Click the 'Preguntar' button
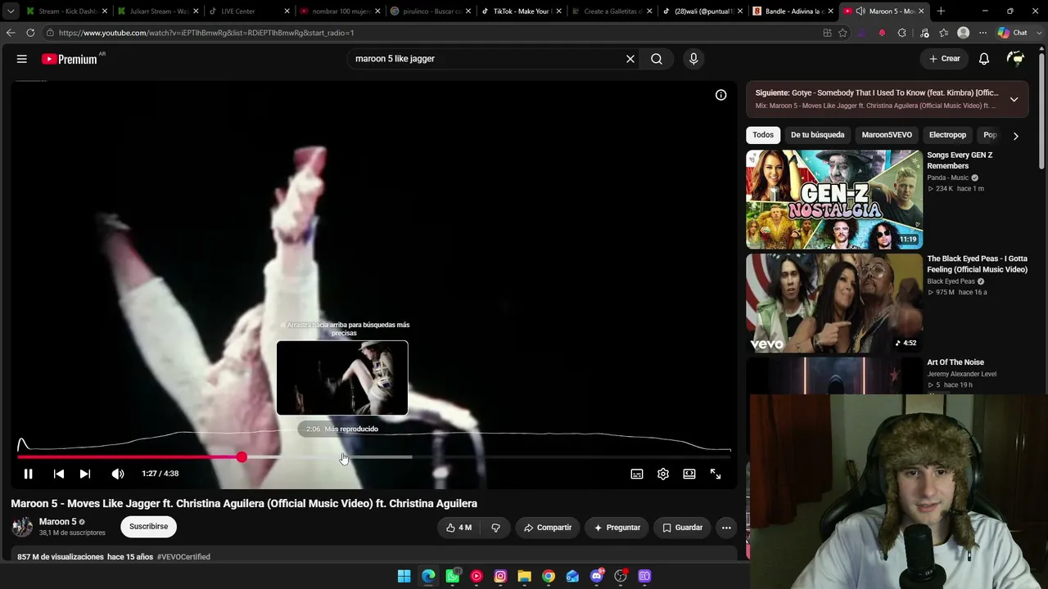The height and width of the screenshot is (589, 1048). click(617, 528)
